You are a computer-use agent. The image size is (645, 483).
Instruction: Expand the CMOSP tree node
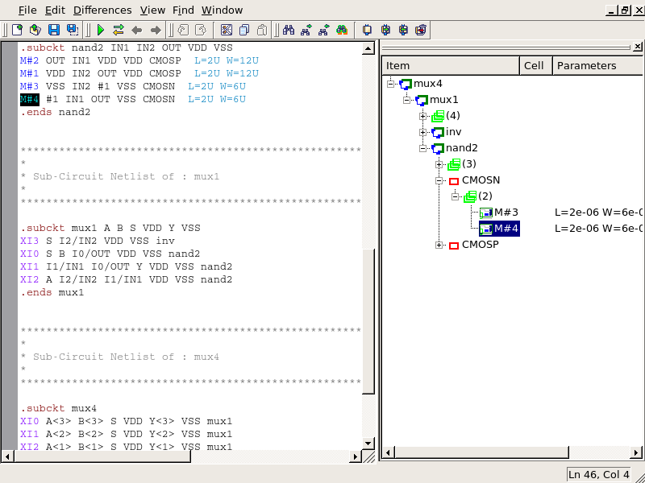[439, 245]
